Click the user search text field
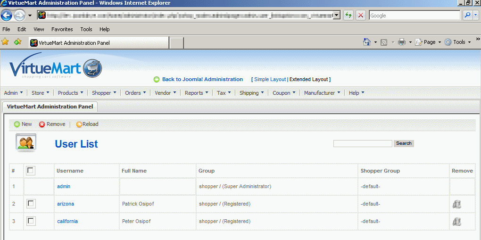The width and height of the screenshot is (481, 240). click(363, 143)
